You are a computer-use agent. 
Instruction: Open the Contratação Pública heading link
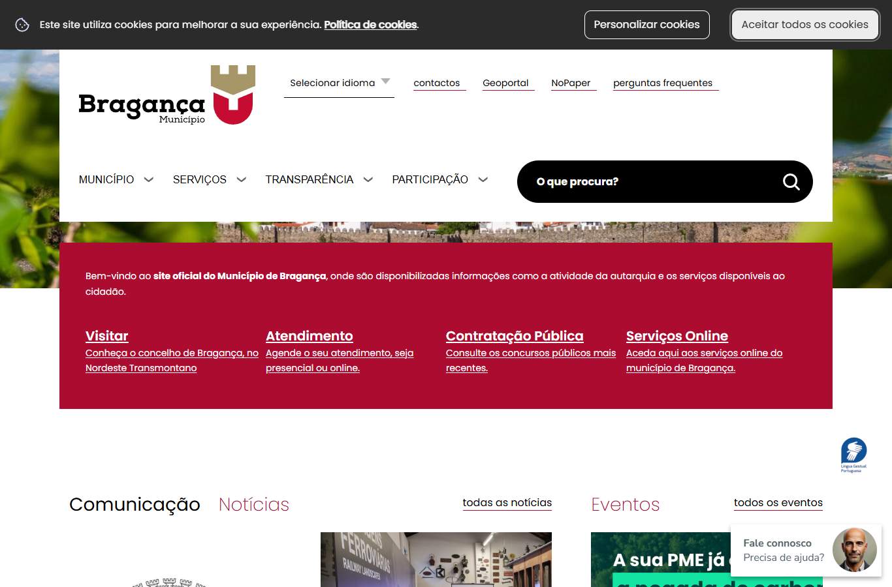tap(515, 336)
